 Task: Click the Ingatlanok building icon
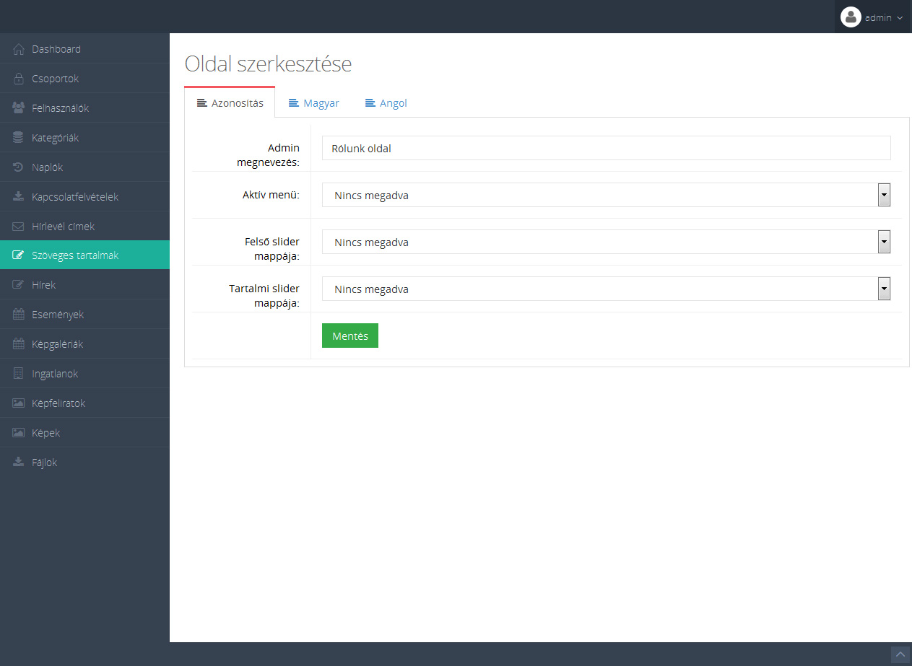point(19,374)
